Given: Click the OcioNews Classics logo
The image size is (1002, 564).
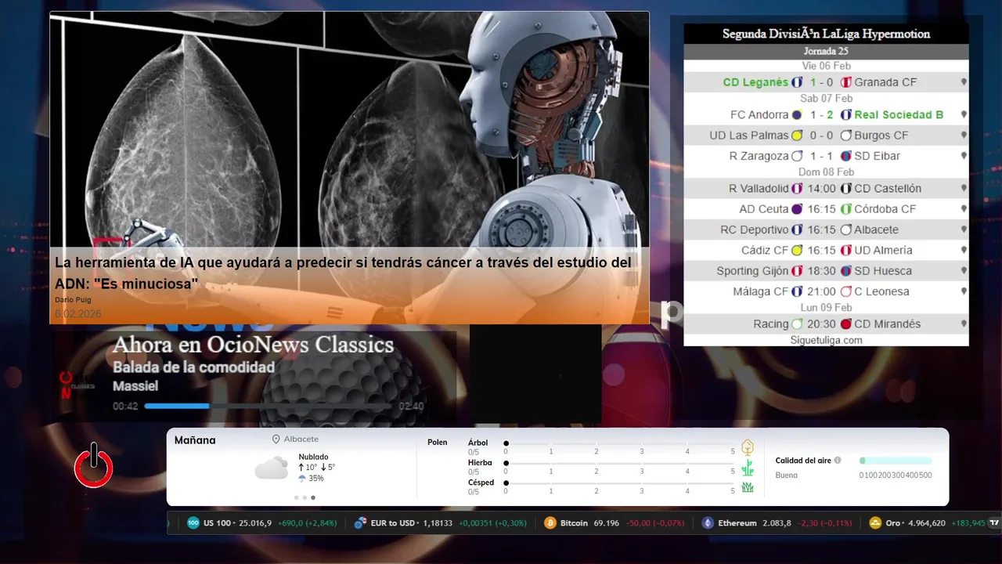Looking at the screenshot, I should click(76, 385).
